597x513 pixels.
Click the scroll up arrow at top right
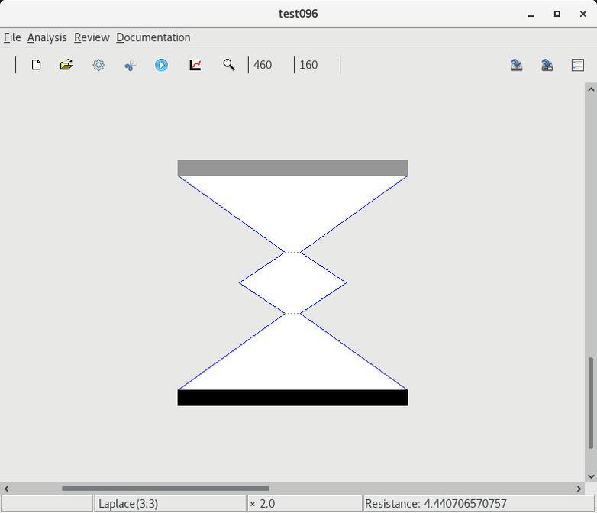click(590, 89)
